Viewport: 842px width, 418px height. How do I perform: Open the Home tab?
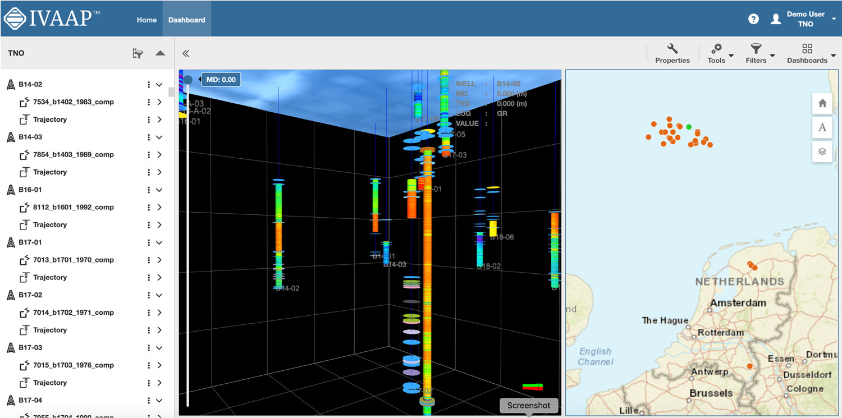tap(147, 20)
